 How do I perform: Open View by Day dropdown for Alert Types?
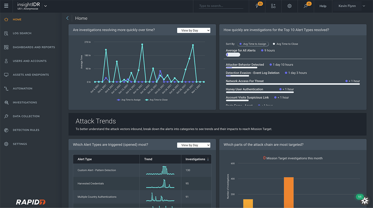(194, 145)
